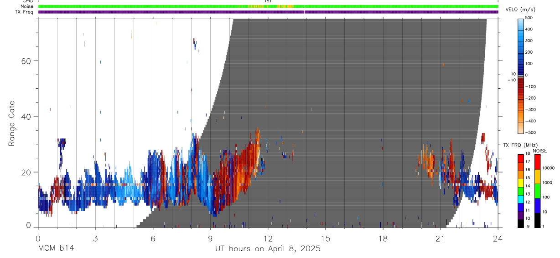560x258 pixels.
Task: Click the 6 UT hour axis label
Action: coord(153,238)
